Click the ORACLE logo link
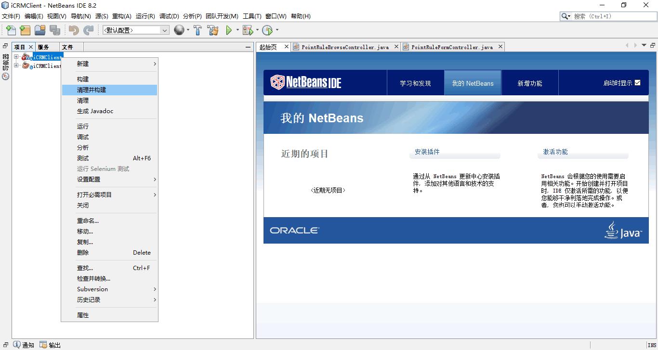The image size is (658, 350). pos(294,231)
